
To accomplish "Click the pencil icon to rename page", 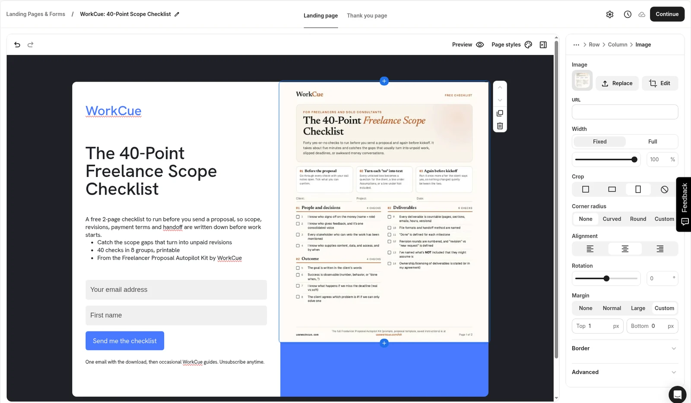I will [177, 14].
